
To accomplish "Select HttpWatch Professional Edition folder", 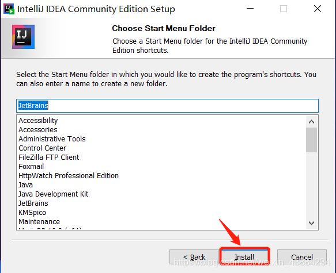I will click(69, 176).
